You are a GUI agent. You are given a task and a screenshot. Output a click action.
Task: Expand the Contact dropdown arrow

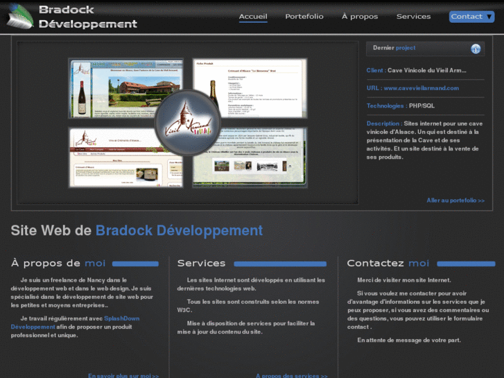click(489, 17)
